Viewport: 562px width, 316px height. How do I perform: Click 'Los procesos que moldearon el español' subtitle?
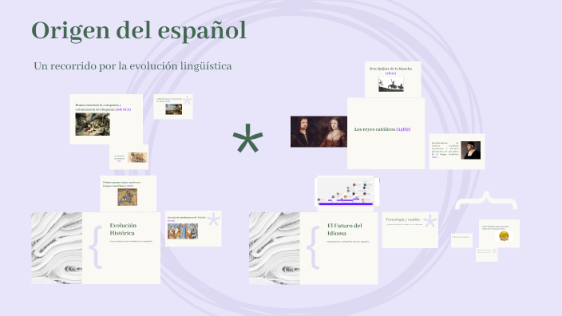[131, 242]
